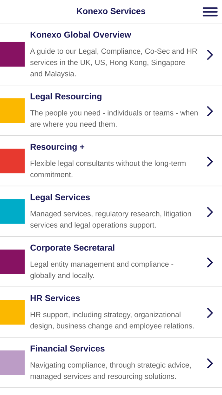Click the teal swatch beside Legal Services
The width and height of the screenshot is (222, 395).
(x=12, y=211)
